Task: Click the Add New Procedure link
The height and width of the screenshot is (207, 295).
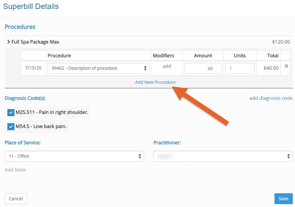Action: click(155, 82)
